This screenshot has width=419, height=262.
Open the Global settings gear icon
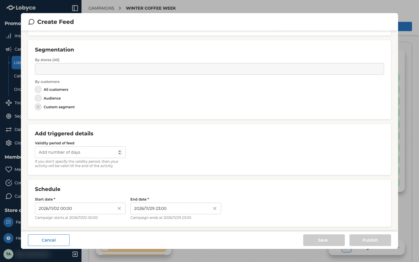pos(9,143)
